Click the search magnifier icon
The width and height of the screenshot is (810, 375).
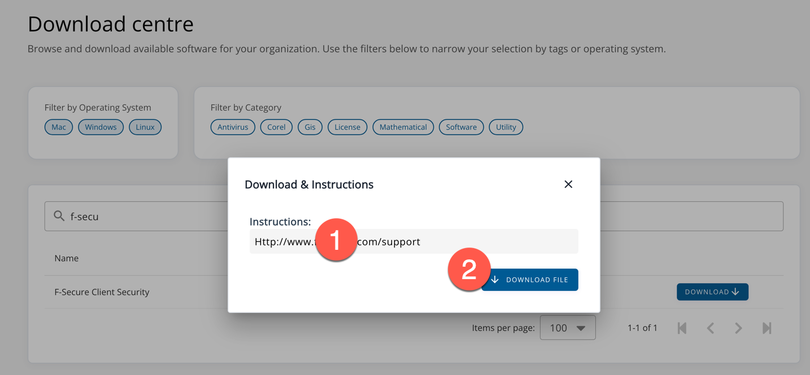tap(59, 216)
